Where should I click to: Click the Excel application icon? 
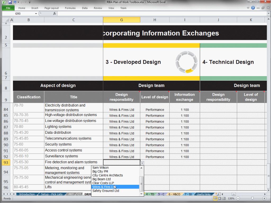click(4, 2)
